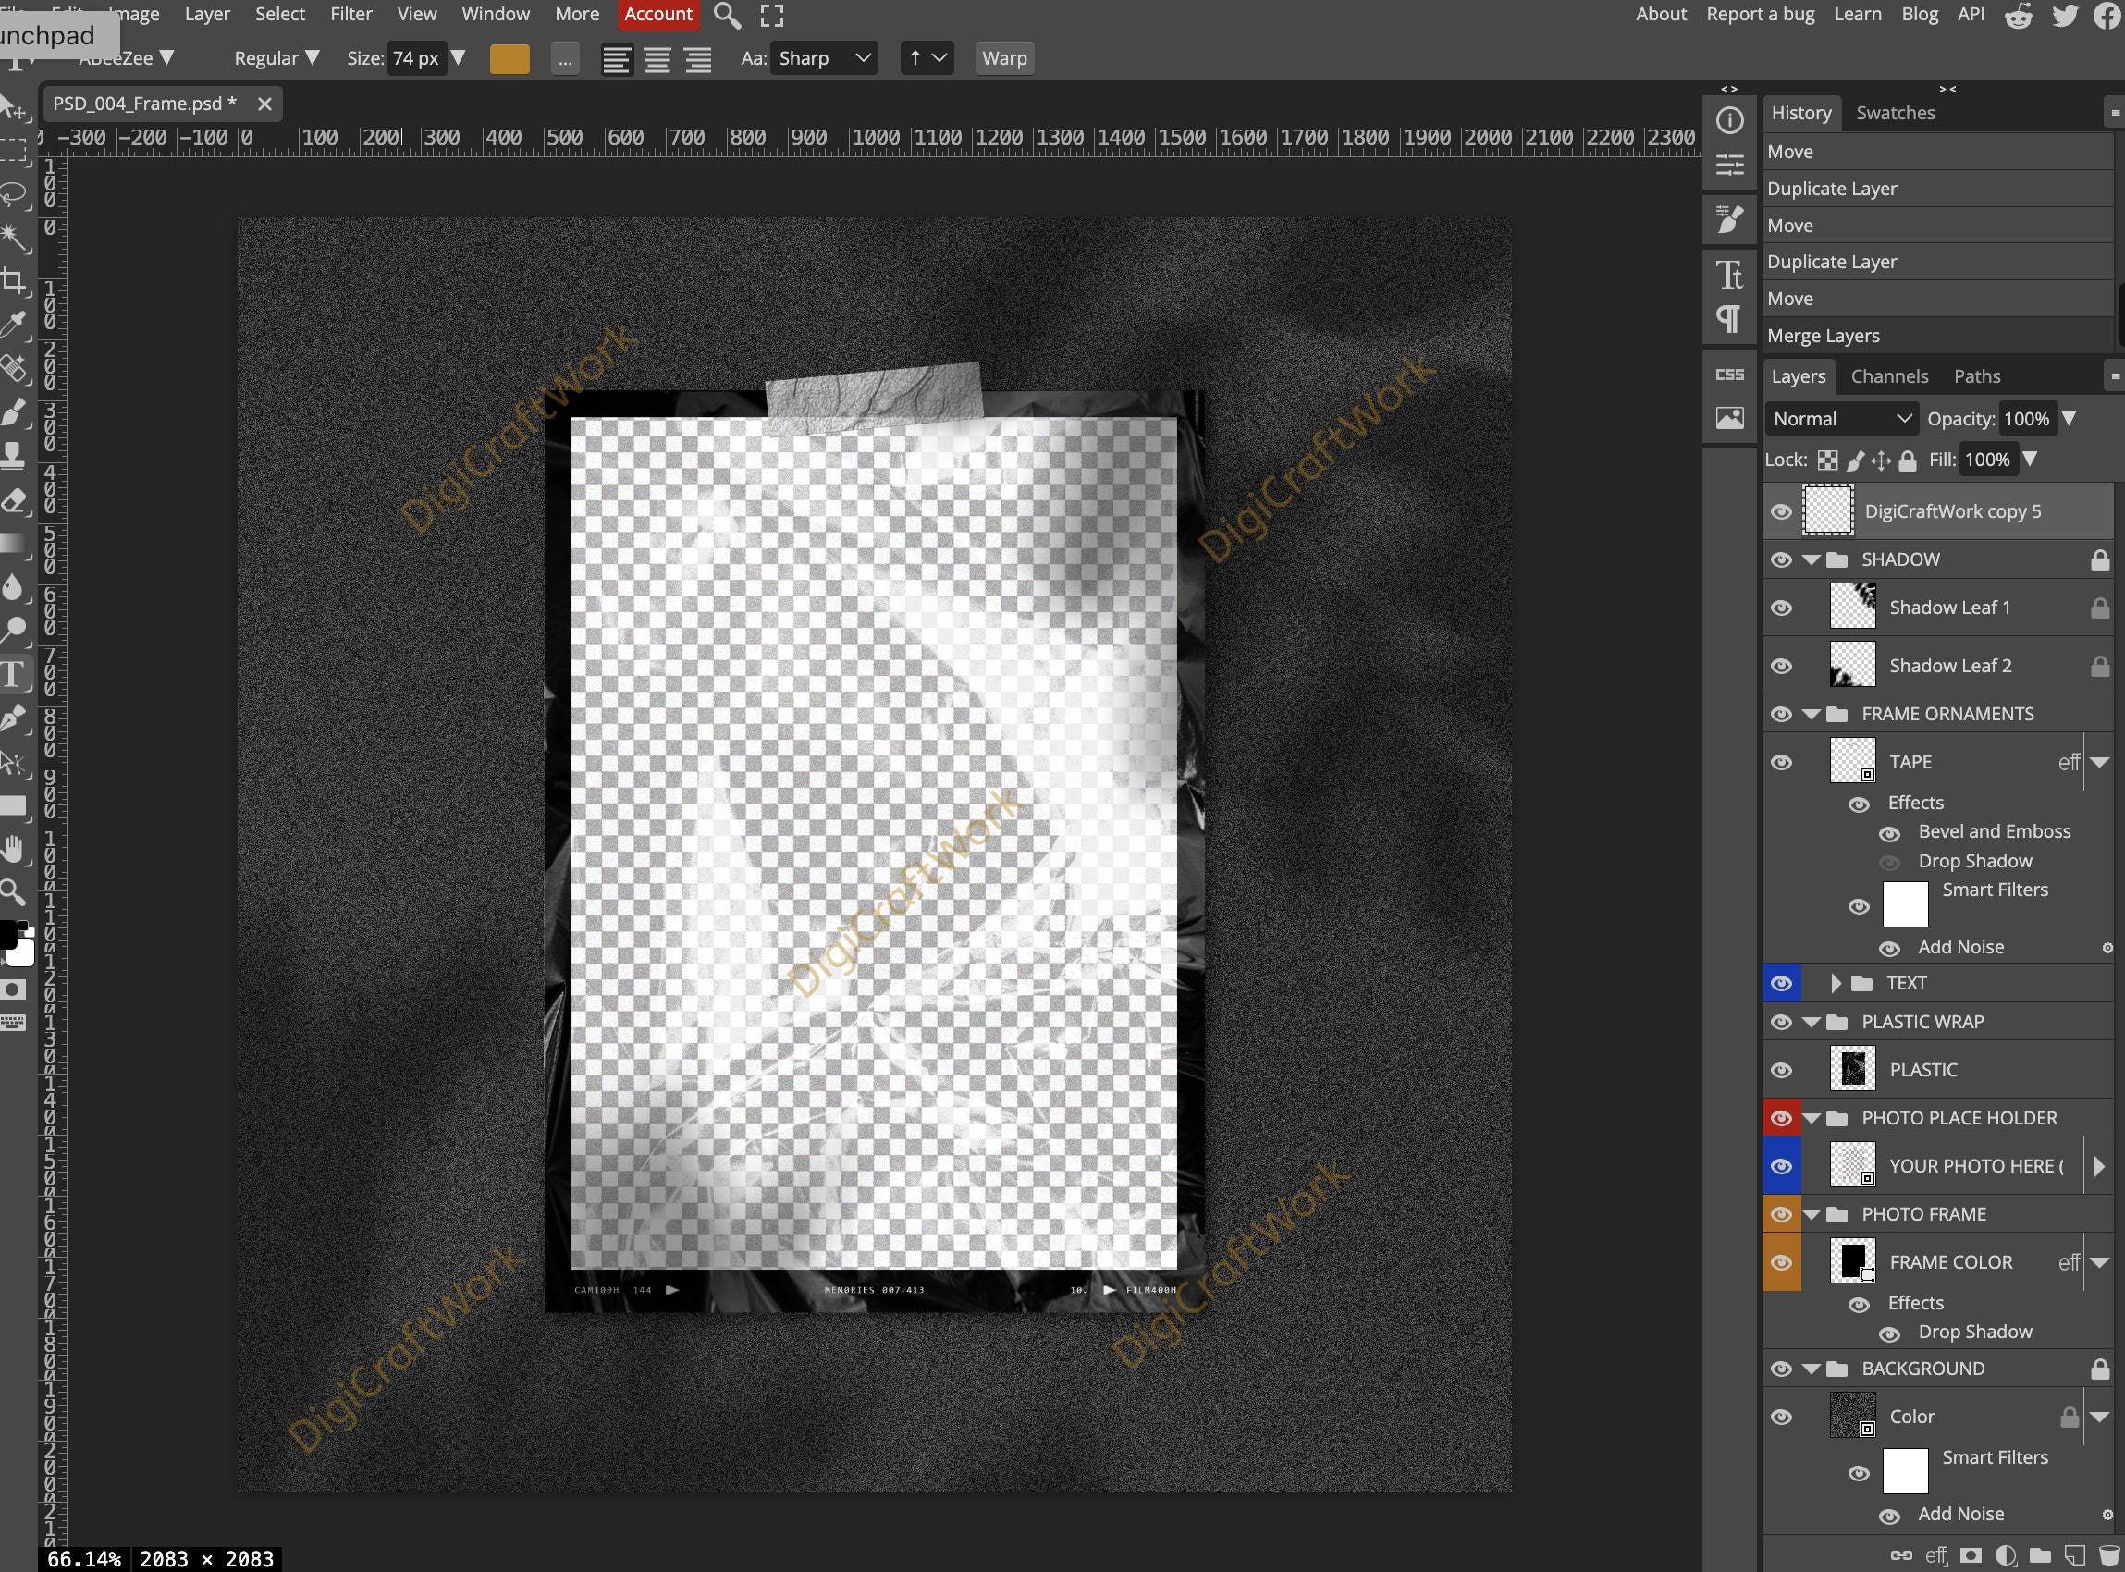2125x1572 pixels.
Task: Open the Properties sliders panel icon
Action: (1729, 165)
